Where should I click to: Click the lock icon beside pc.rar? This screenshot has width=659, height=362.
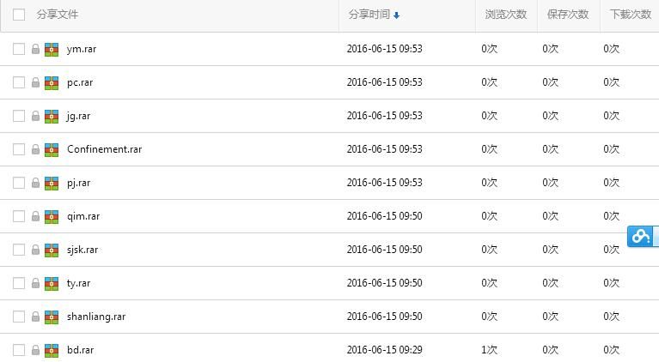click(35, 83)
